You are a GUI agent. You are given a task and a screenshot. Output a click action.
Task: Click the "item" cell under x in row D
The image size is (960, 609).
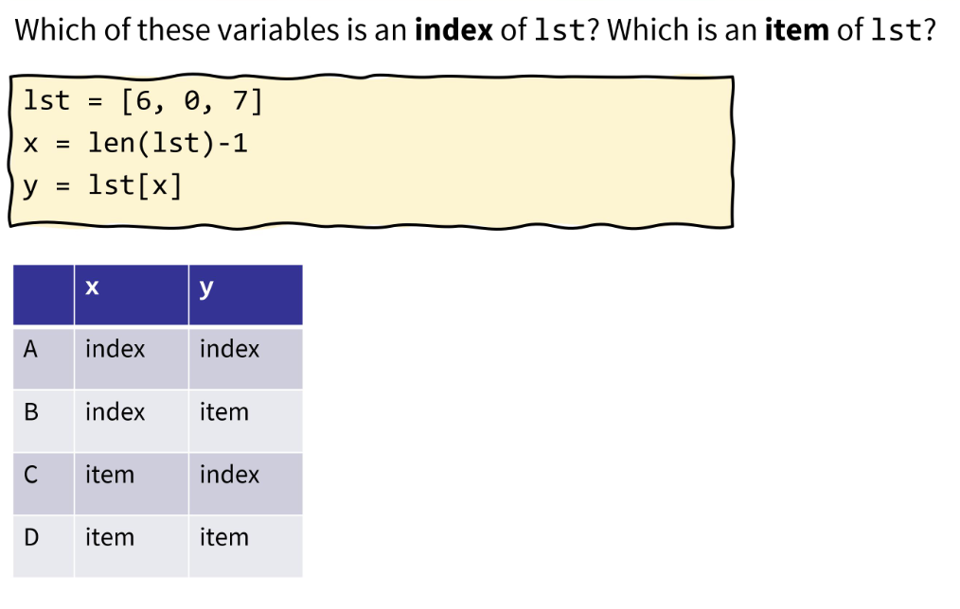[x=110, y=538]
